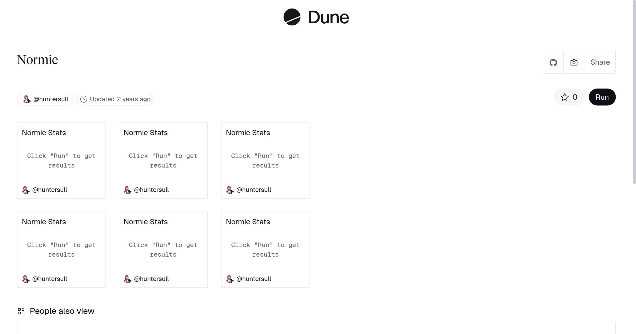This screenshot has height=334, width=636.
Task: Open @huntersull profile from the header badge
Action: (51, 99)
